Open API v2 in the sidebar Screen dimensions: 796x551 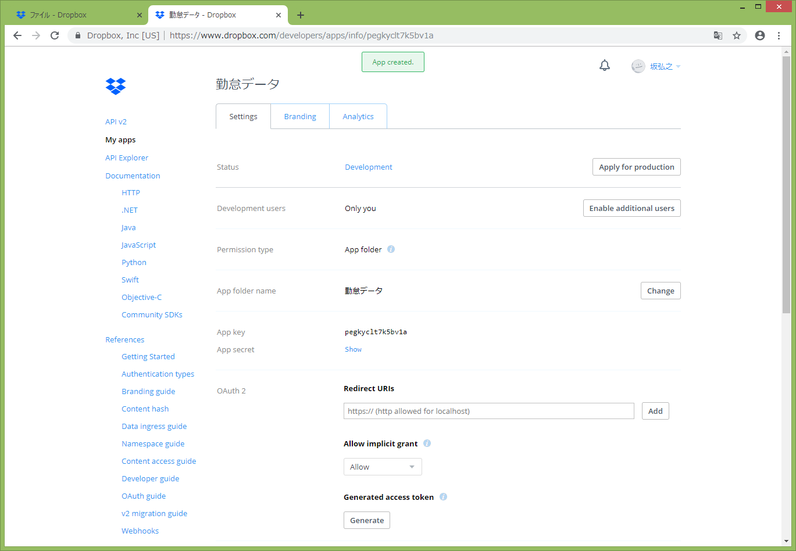(x=116, y=121)
